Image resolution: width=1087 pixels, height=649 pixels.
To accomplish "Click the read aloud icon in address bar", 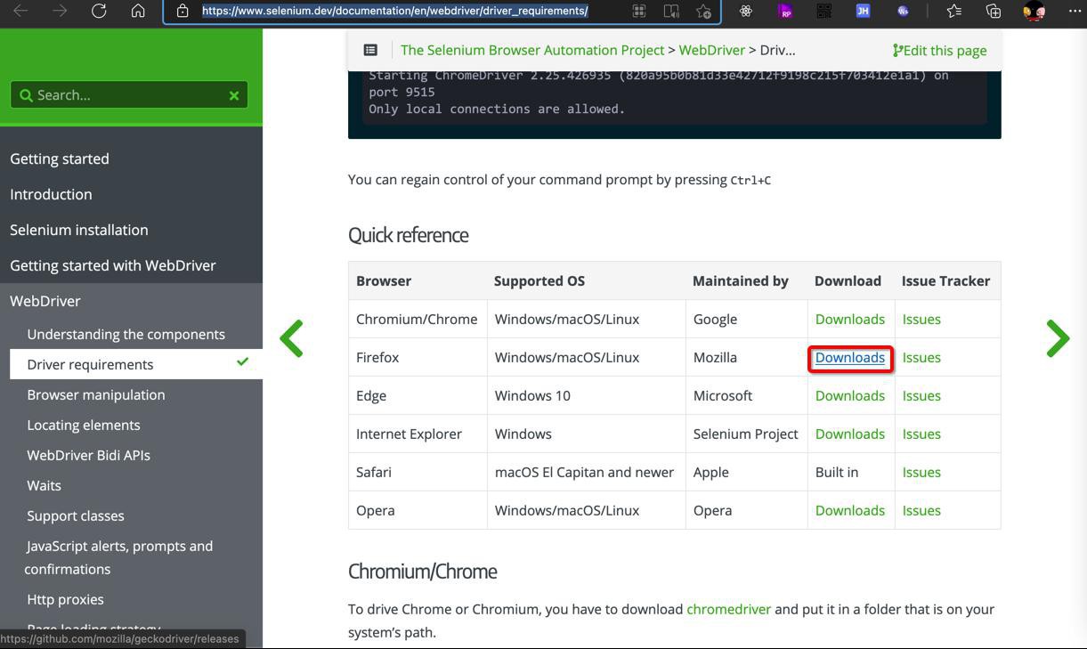I will (x=671, y=11).
